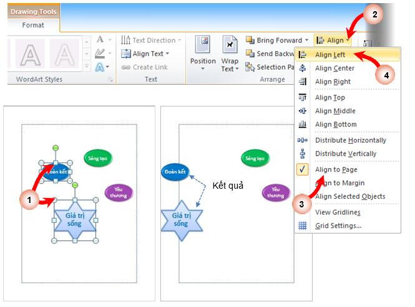
Task: Enable the Align Selected Objects option
Action: 349,196
